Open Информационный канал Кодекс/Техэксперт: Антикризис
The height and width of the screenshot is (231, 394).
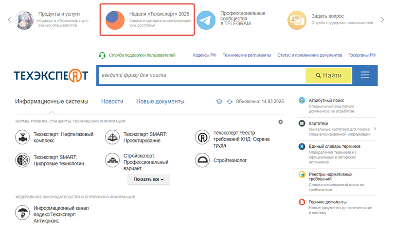(61, 214)
